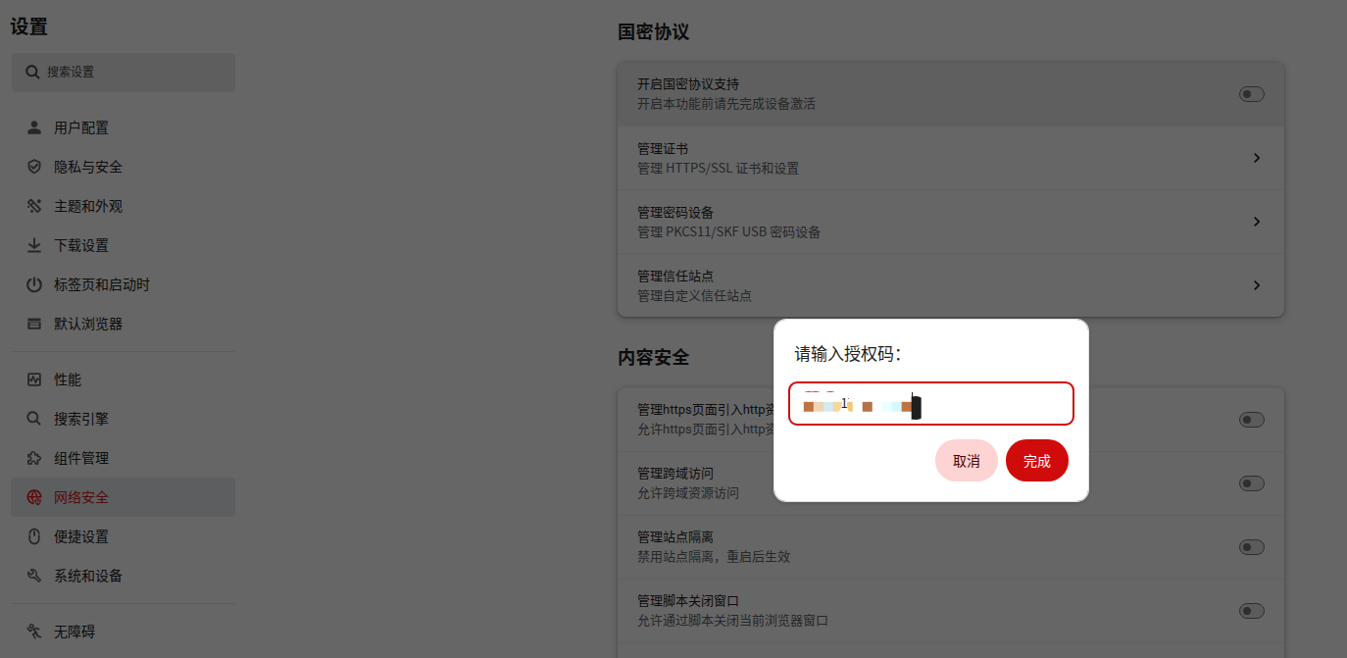Screen dimensions: 1347x658
Task: Expand the 管理信任站点 row arrow
Action: [x=1256, y=285]
